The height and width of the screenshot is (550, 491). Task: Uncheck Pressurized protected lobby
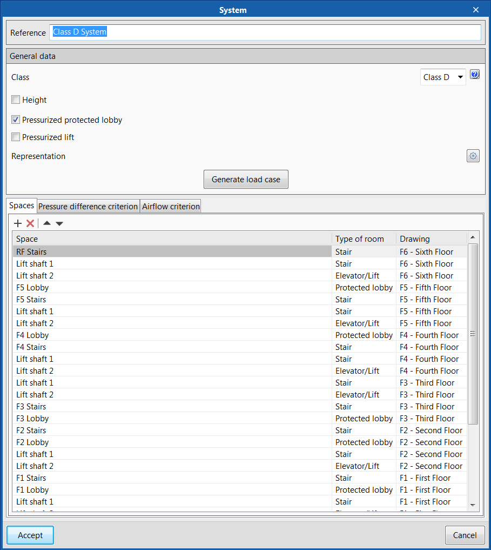pos(16,120)
